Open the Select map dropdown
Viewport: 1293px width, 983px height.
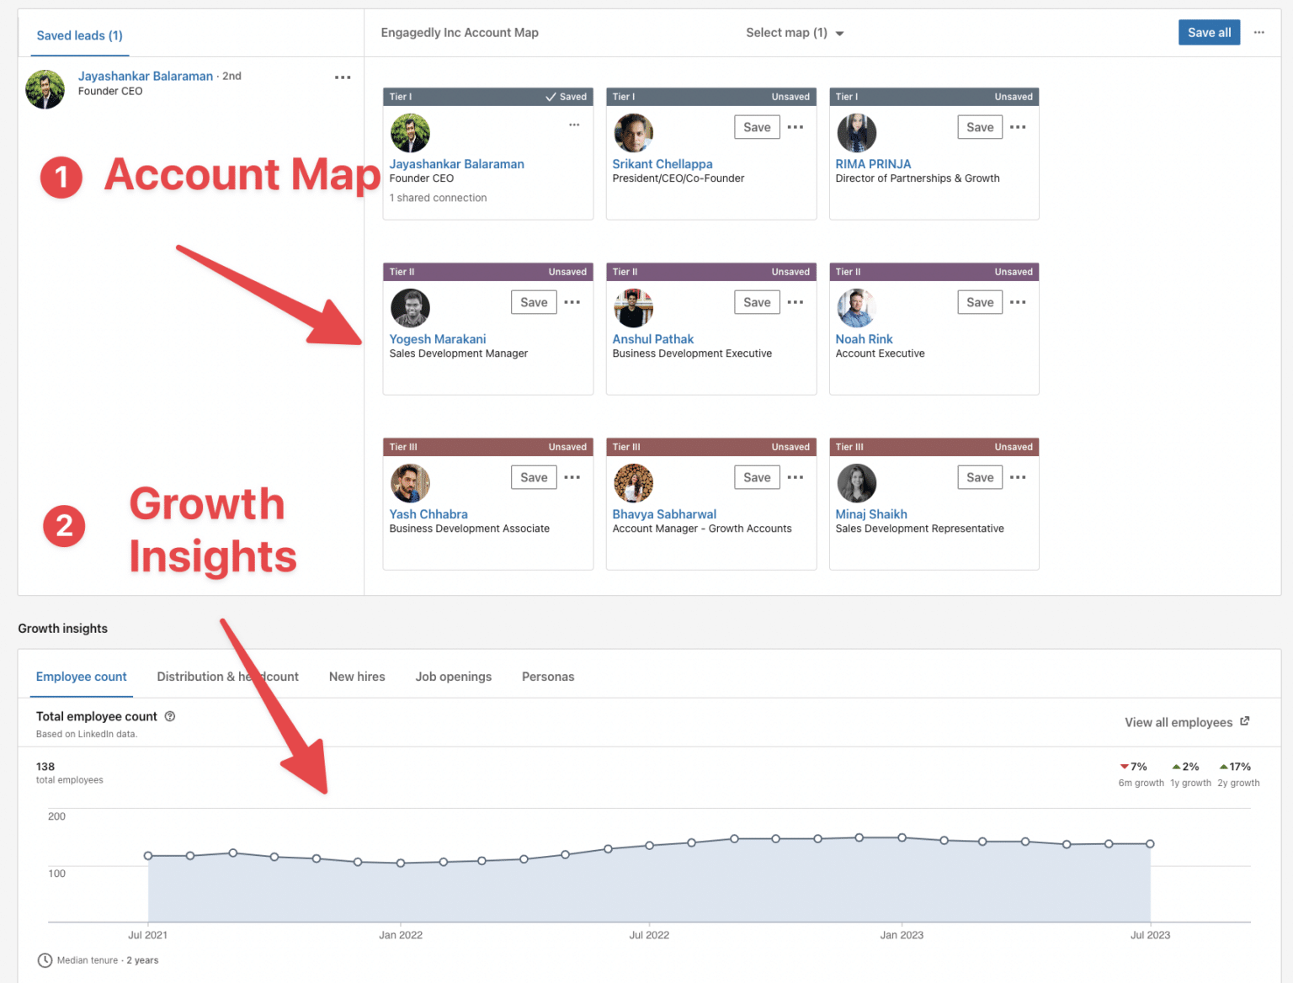(x=792, y=33)
